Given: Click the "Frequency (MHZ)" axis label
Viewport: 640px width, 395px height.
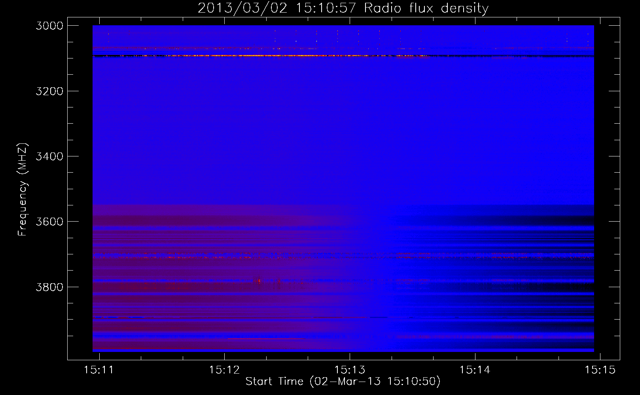Looking at the screenshot, I should pyautogui.click(x=23, y=190).
